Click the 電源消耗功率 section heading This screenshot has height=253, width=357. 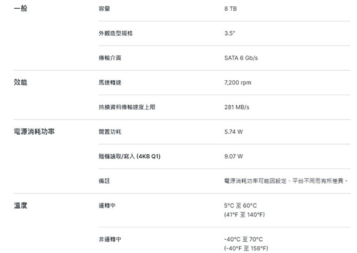pyautogui.click(x=34, y=132)
